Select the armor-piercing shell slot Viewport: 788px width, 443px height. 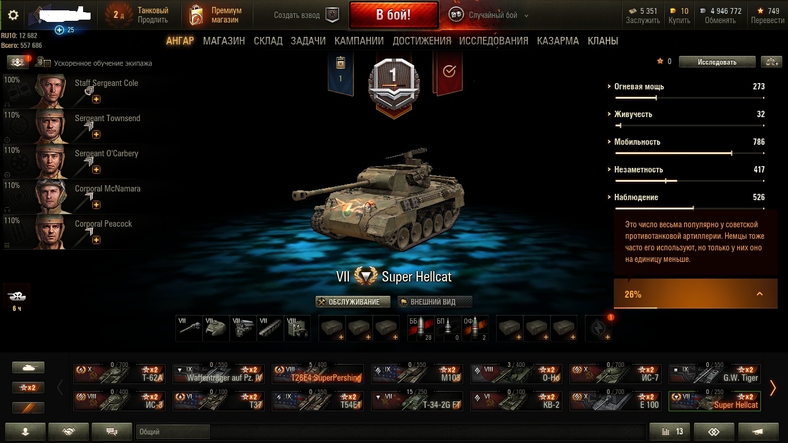coord(421,328)
